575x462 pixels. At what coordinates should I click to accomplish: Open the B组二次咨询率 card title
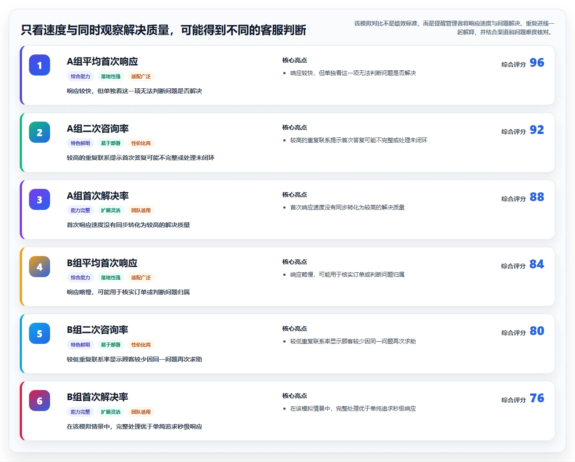click(98, 330)
